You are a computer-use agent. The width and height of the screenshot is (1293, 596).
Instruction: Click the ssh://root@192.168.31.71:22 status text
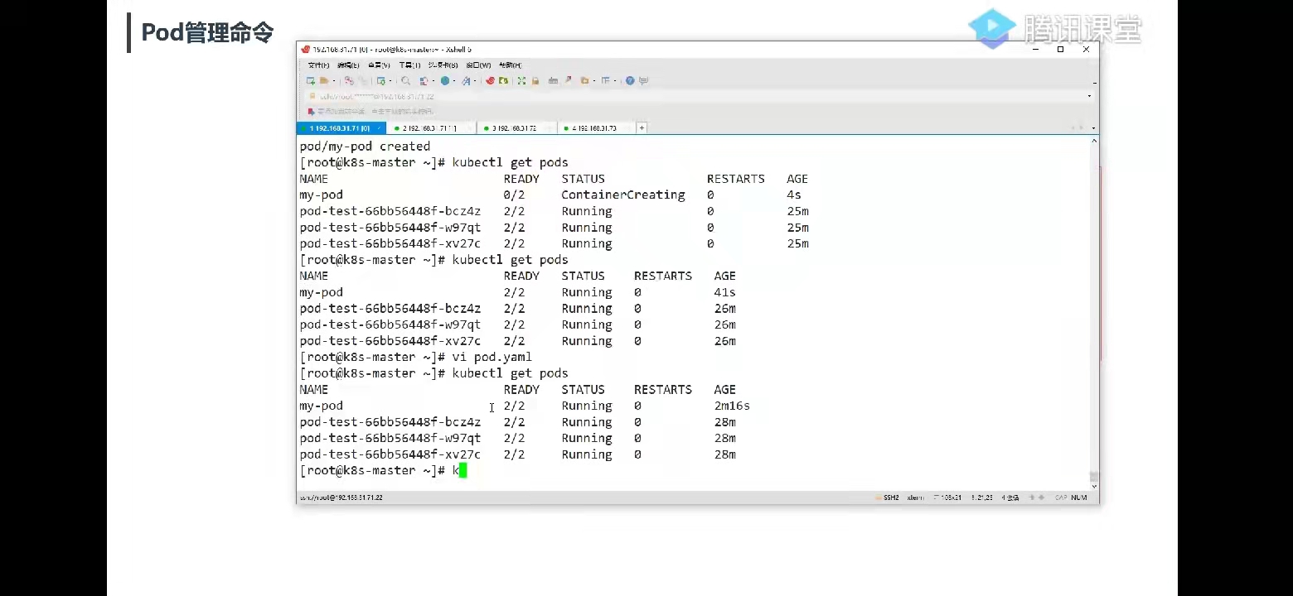click(341, 497)
